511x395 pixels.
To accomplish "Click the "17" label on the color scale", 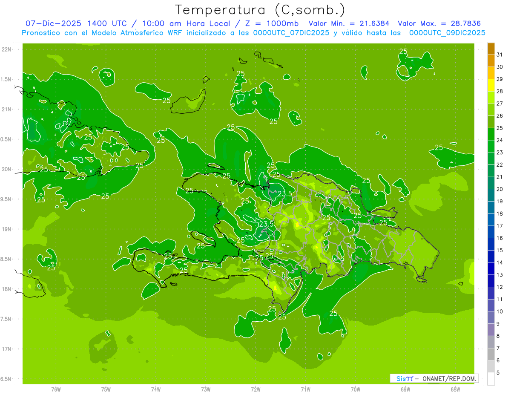I will pyautogui.click(x=500, y=226).
